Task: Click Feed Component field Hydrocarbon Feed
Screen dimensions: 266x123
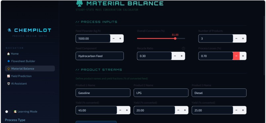Action: click(100, 56)
